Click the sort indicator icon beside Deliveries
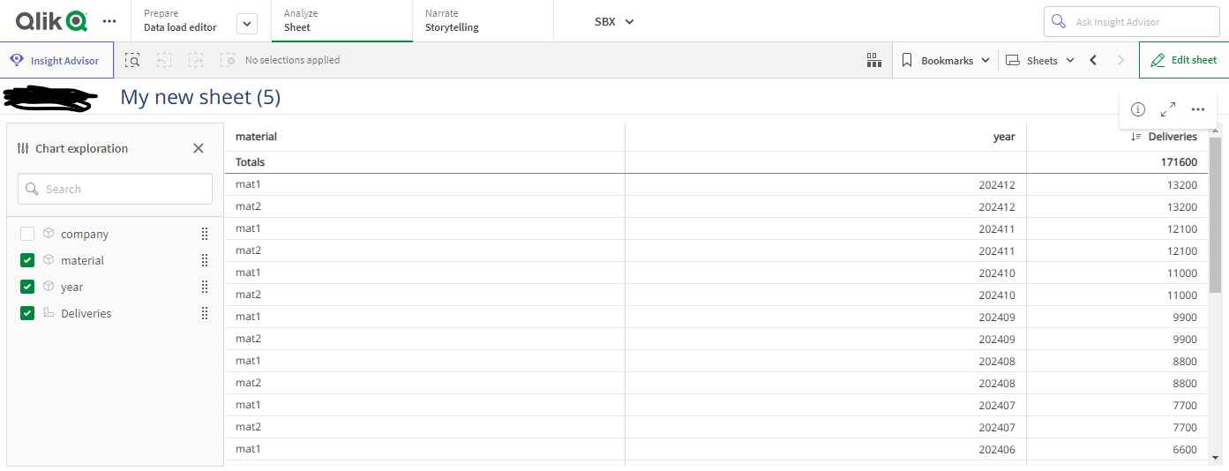Screen dimensions: 1229x471 pyautogui.click(x=1136, y=137)
